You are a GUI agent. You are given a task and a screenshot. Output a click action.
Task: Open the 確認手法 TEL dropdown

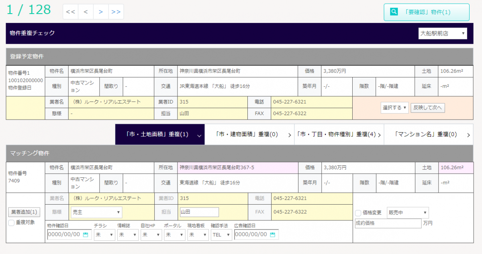click(x=221, y=235)
